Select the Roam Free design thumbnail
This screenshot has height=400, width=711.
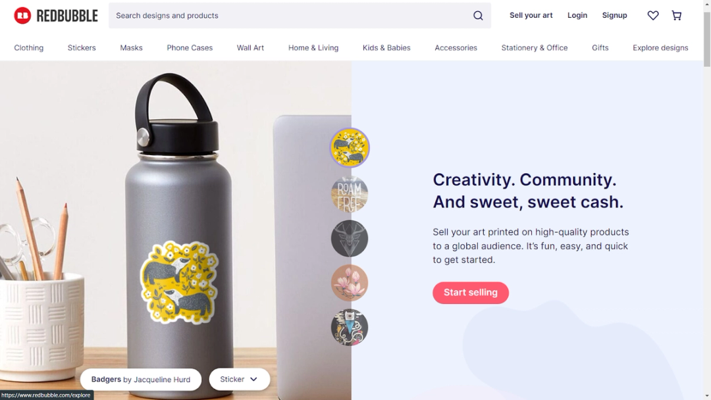pos(350,194)
